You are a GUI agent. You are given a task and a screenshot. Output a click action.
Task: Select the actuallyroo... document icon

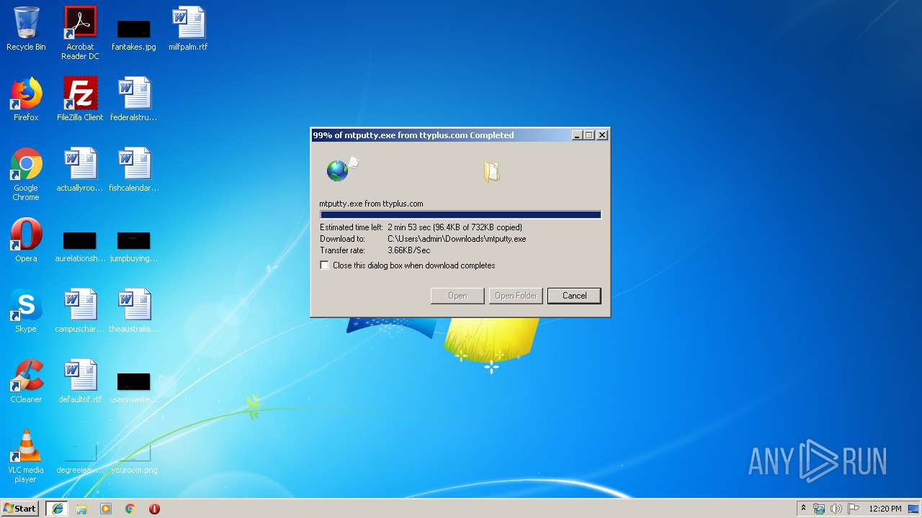80,170
